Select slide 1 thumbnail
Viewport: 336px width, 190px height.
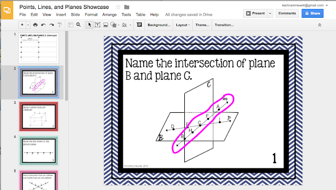38,48
